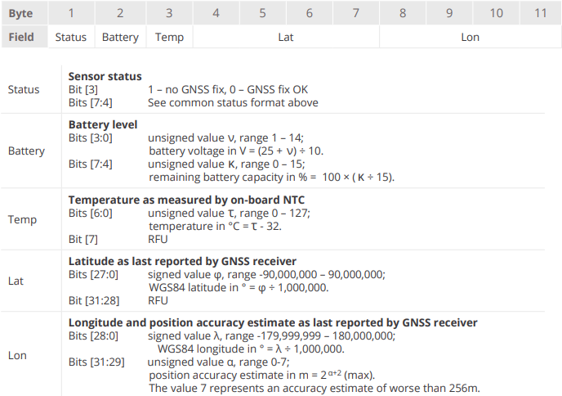Click byte number 4 in header row

pyautogui.click(x=216, y=13)
